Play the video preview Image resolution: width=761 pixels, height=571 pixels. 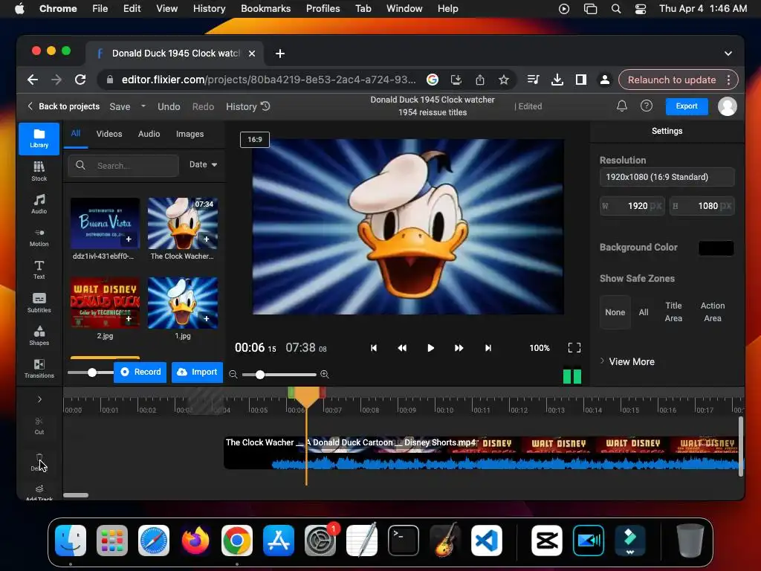coord(430,348)
